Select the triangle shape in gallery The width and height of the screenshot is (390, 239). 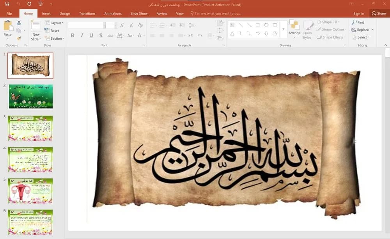pos(232,33)
